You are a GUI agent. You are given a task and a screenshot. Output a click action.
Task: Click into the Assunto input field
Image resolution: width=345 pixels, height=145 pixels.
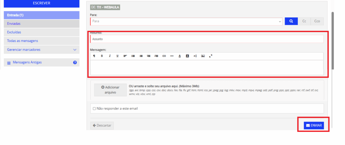207,39
